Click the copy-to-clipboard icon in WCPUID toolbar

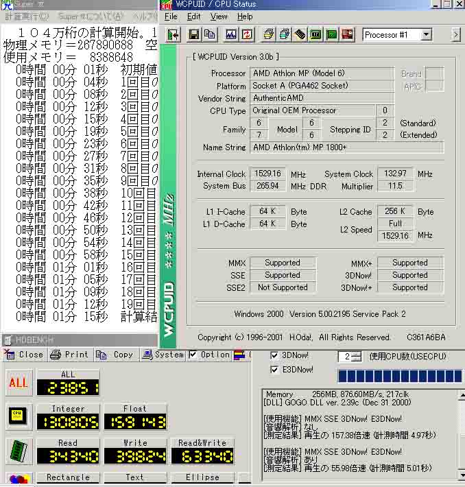[x=210, y=34]
